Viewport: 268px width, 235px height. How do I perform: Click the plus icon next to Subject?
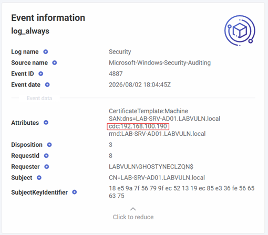click(39, 178)
